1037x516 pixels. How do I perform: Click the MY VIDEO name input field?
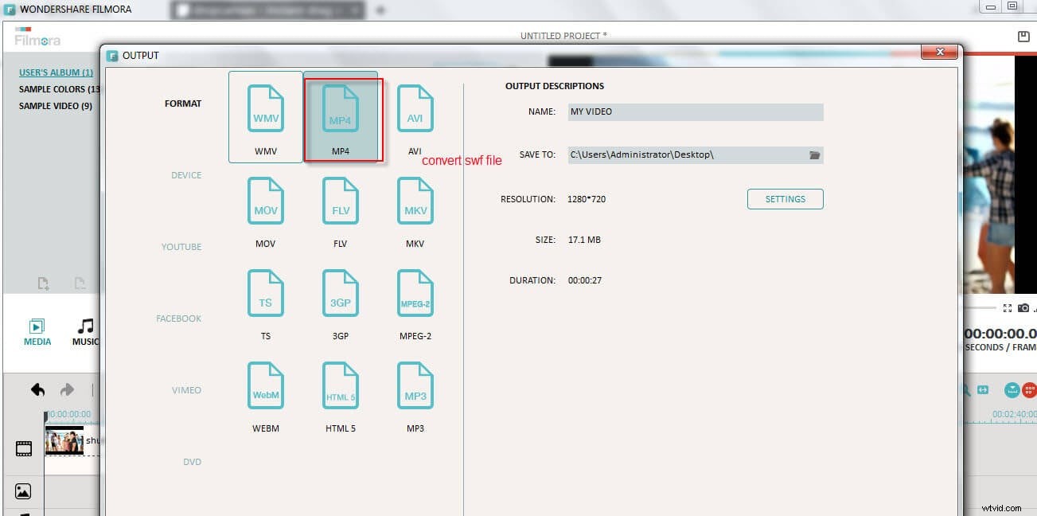[695, 111]
